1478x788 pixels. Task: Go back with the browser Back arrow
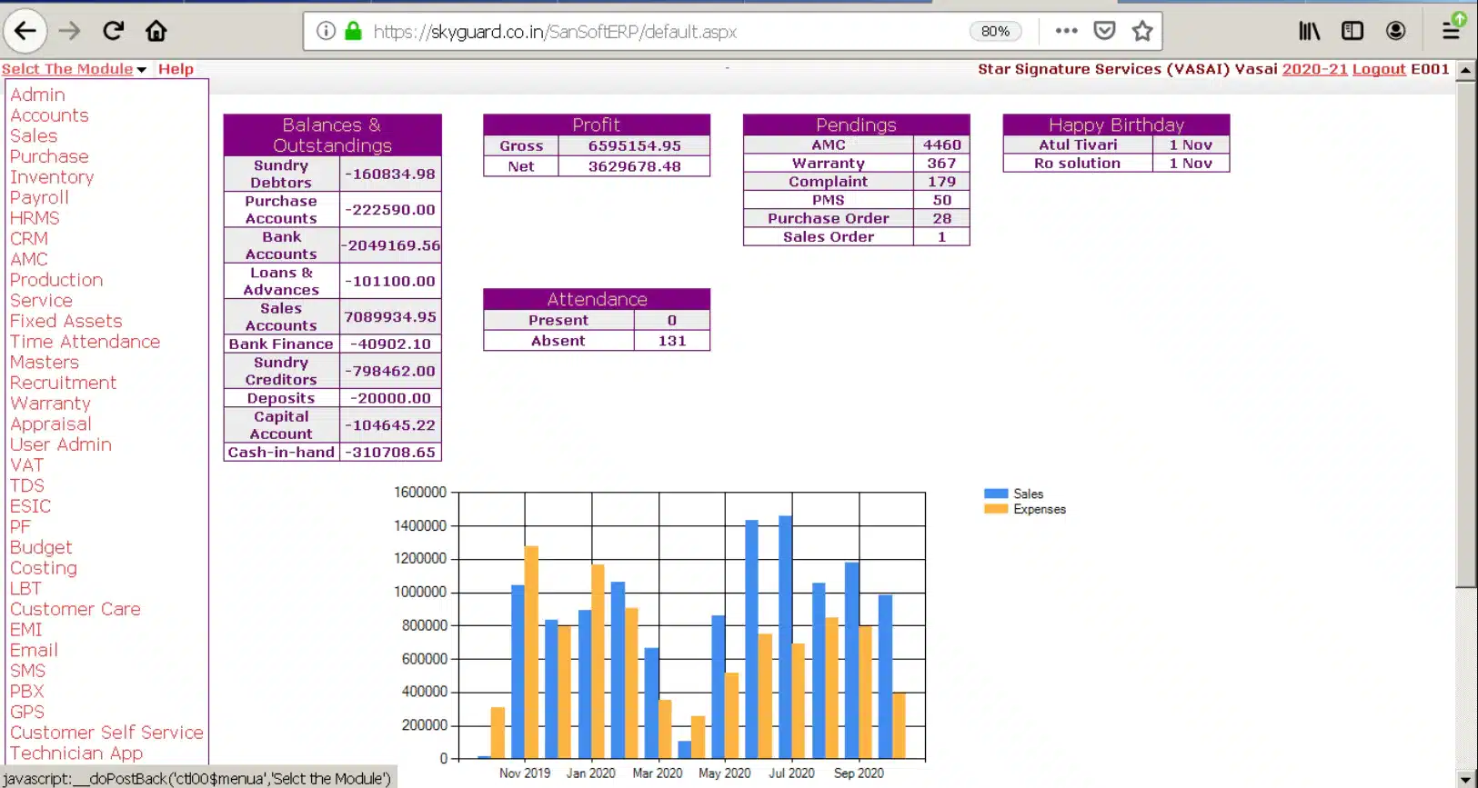(x=25, y=31)
